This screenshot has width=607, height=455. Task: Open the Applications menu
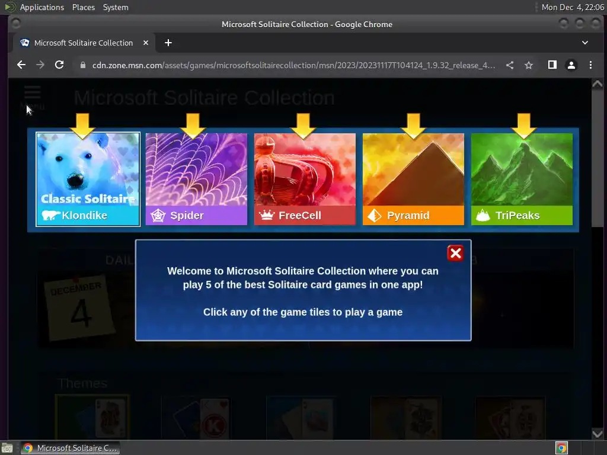click(42, 7)
